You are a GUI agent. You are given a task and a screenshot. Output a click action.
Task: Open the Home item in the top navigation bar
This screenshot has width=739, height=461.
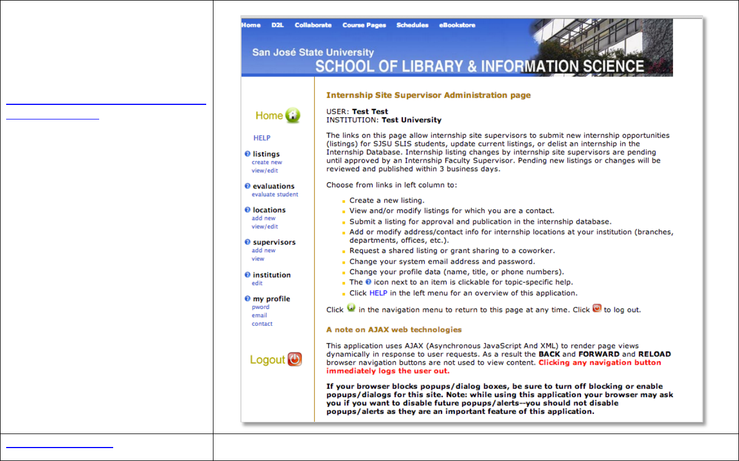pyautogui.click(x=251, y=25)
